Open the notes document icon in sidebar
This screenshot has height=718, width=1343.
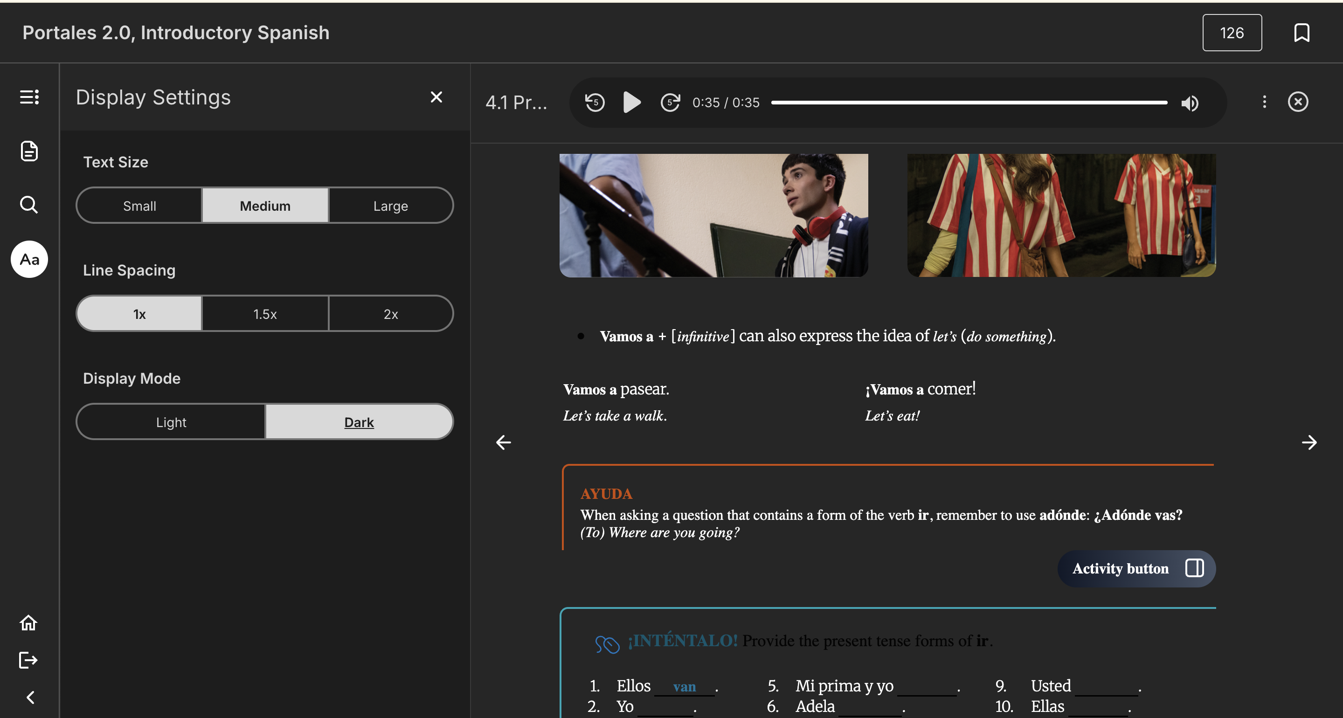(29, 151)
